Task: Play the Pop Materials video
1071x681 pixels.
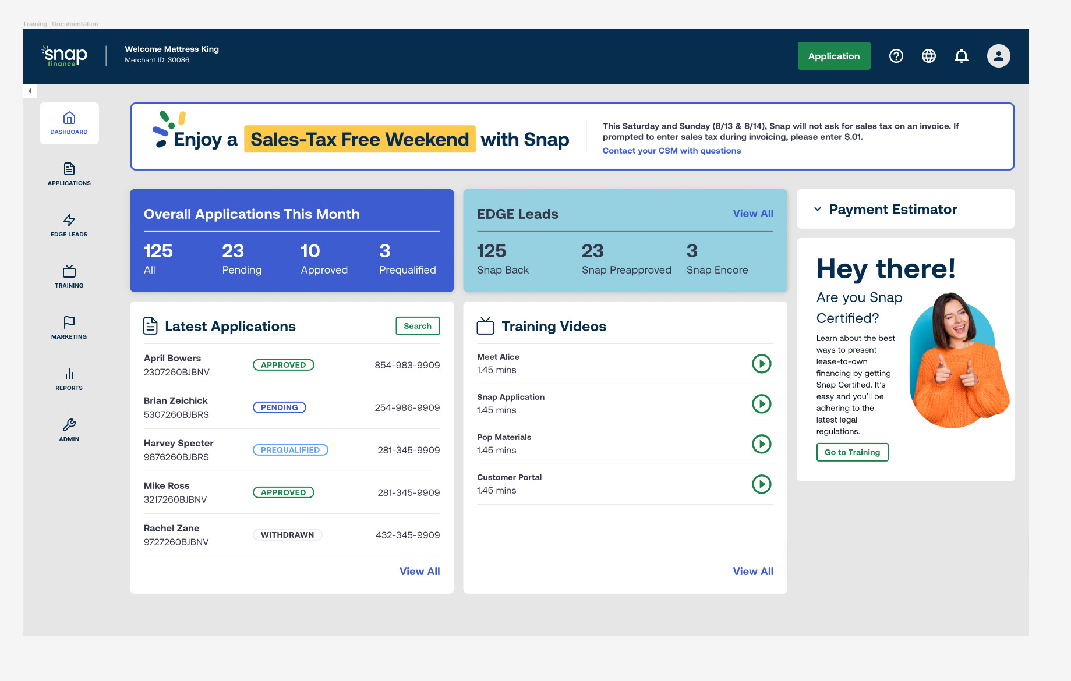Action: [761, 444]
